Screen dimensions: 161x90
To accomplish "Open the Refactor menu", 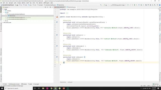I will [24, 3].
